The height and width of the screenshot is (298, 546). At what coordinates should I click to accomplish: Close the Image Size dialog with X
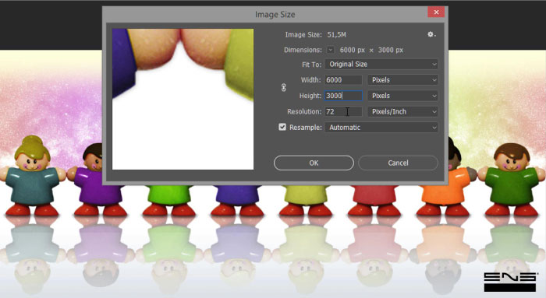[436, 12]
